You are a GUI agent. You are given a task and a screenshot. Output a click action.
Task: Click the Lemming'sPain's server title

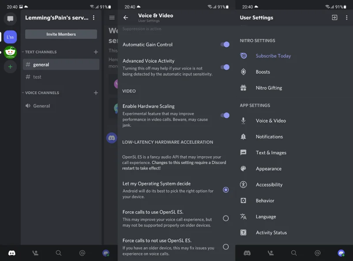coord(57,18)
